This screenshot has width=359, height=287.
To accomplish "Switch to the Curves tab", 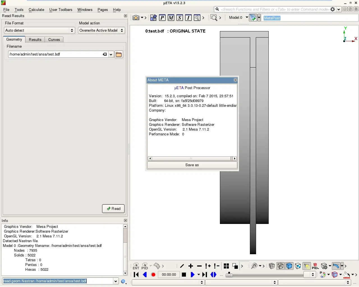I will 54,40.
